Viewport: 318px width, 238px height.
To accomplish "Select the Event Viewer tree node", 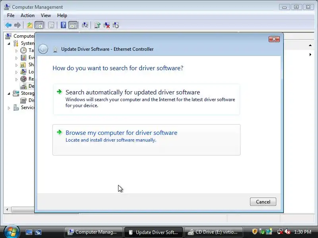I will pos(27,58).
